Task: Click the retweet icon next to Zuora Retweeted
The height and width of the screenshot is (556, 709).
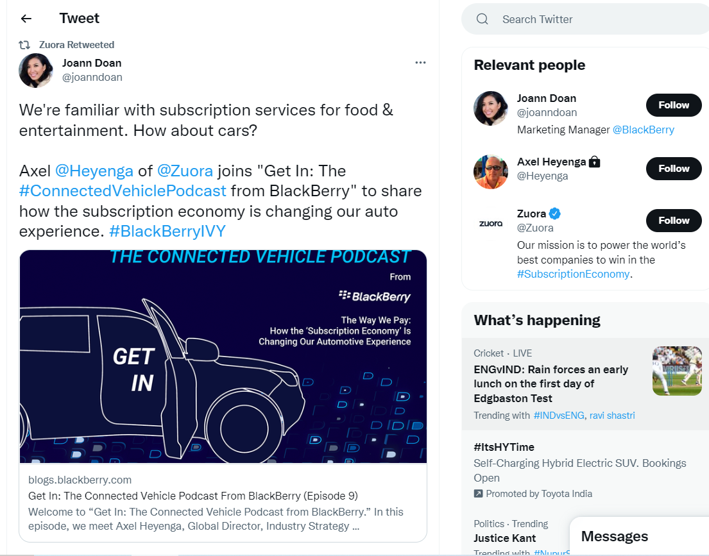Action: click(x=24, y=45)
